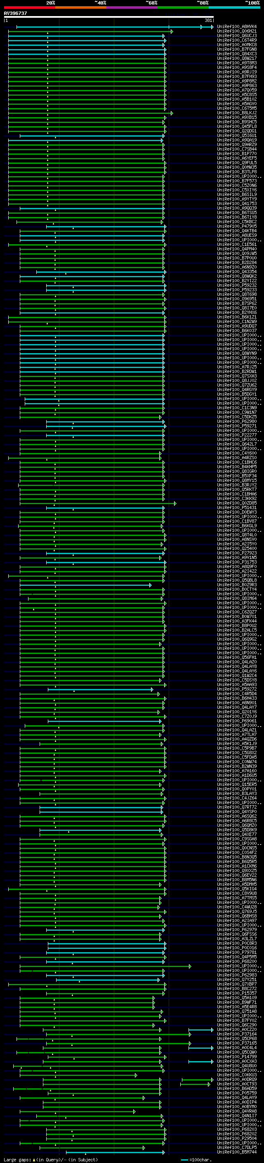The image size is (264, 1163).
Task: Click hit label UniRef100_B5M744
Action: [237, 1152]
